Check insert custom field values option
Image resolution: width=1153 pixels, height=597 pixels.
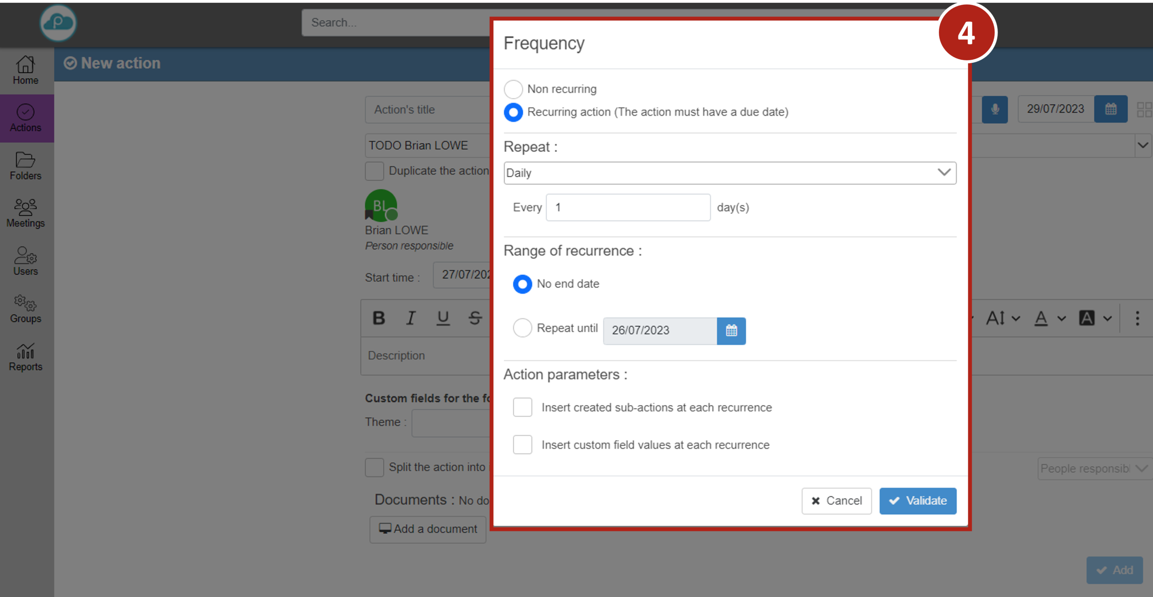click(522, 445)
